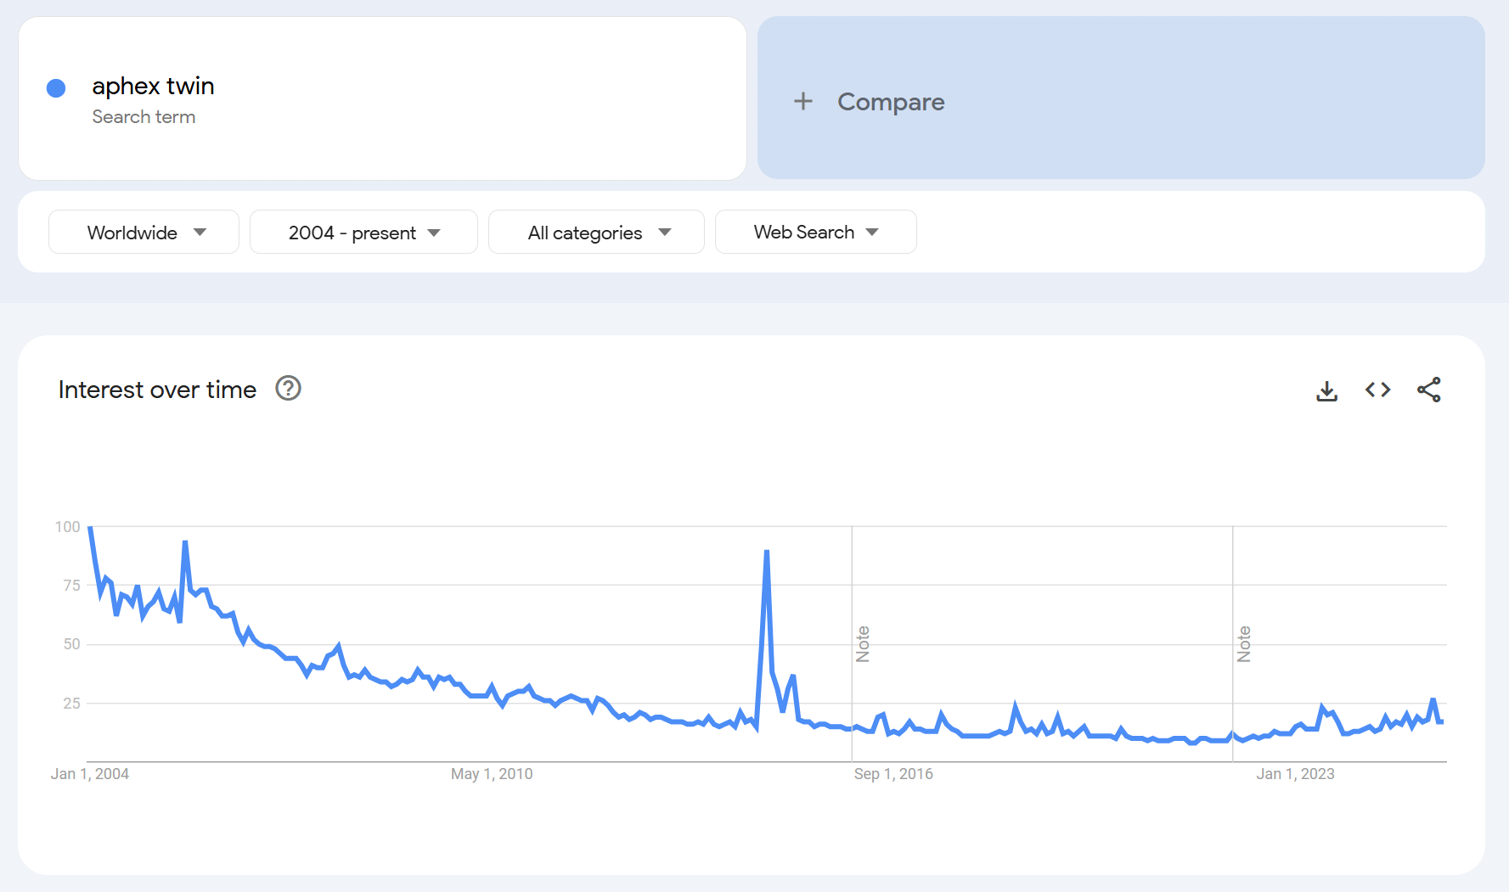Expand the 2004 - present time range
Viewport: 1509px width, 892px height.
(363, 233)
